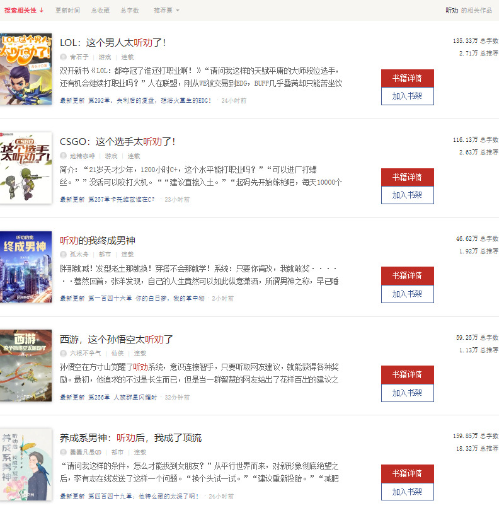The height and width of the screenshot is (508, 504).
Task: Open title link 西游，这个孙悟空太听劝了
Action: [117, 340]
